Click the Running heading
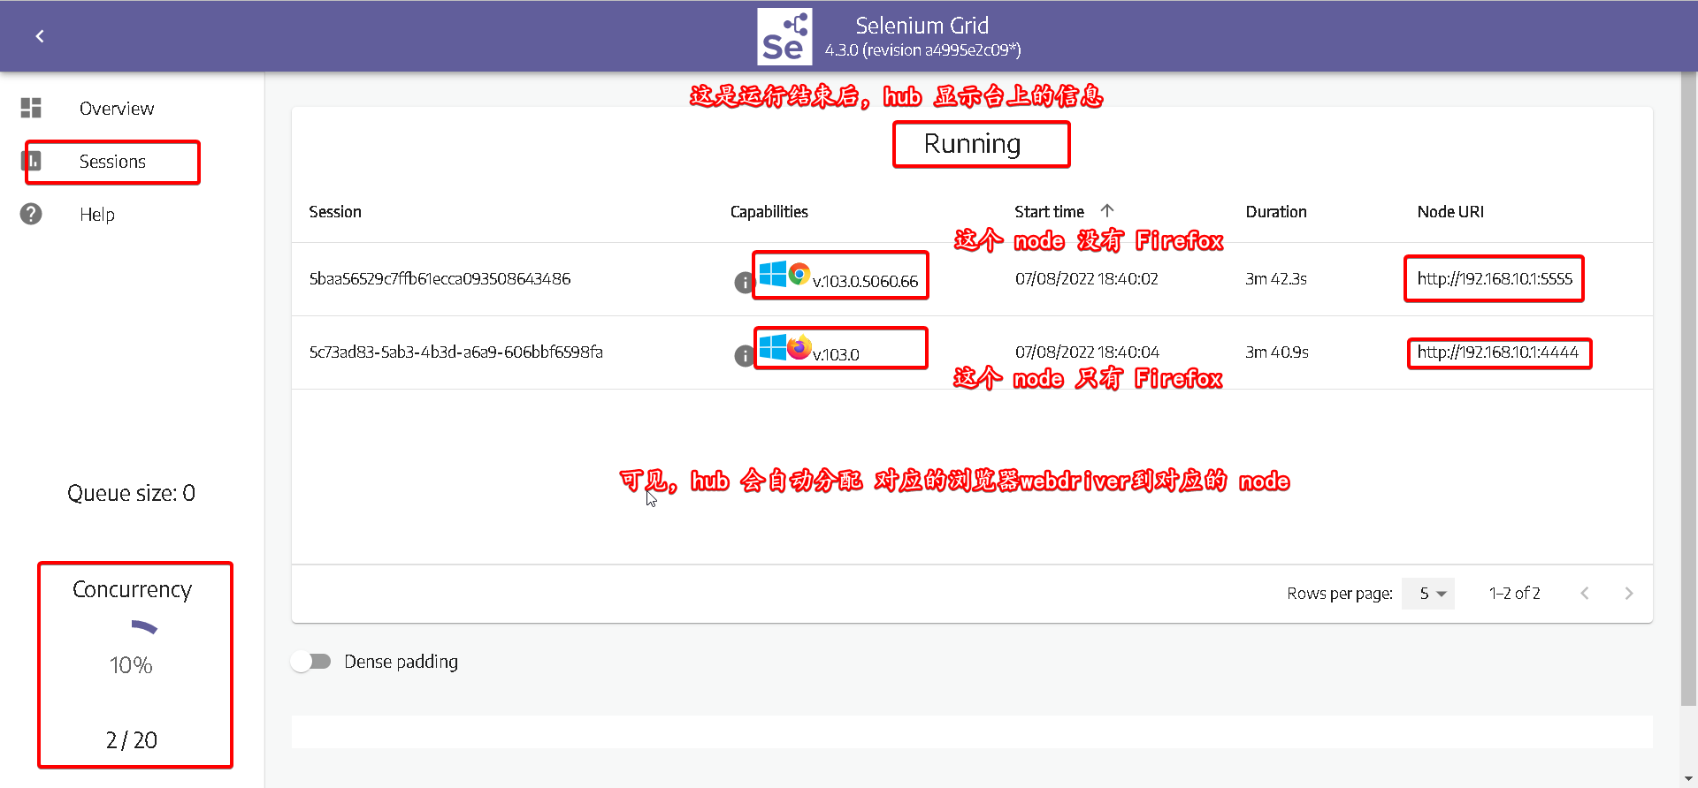The height and width of the screenshot is (788, 1698). coord(972,144)
